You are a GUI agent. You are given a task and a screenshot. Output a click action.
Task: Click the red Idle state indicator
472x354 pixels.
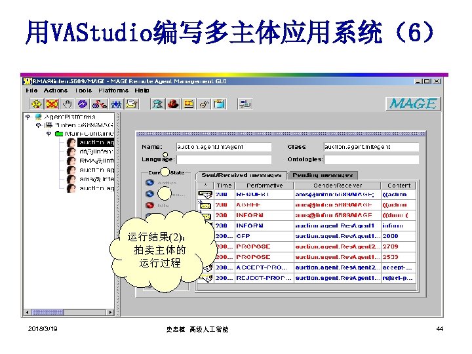coord(149,205)
